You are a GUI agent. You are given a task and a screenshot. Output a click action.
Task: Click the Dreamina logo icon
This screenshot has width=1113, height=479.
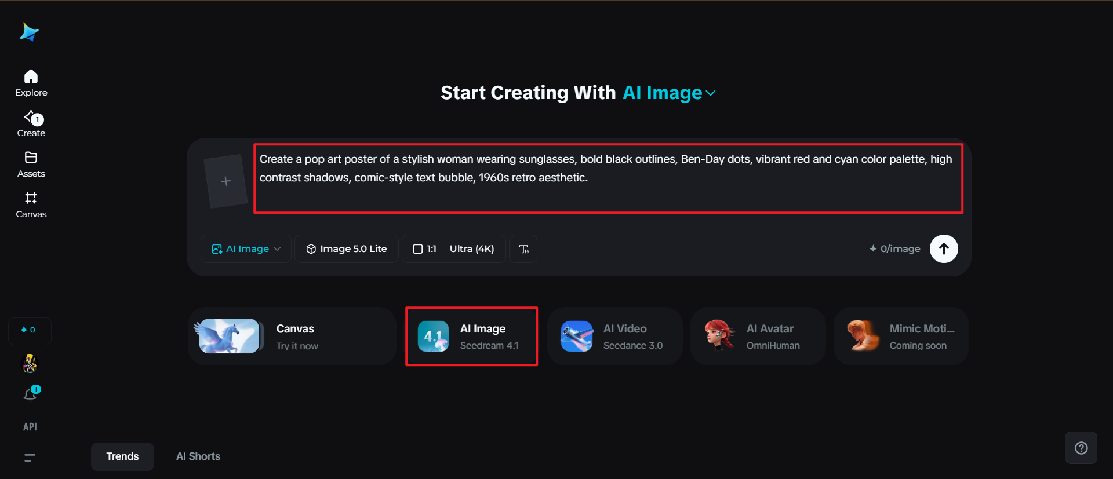(x=29, y=32)
